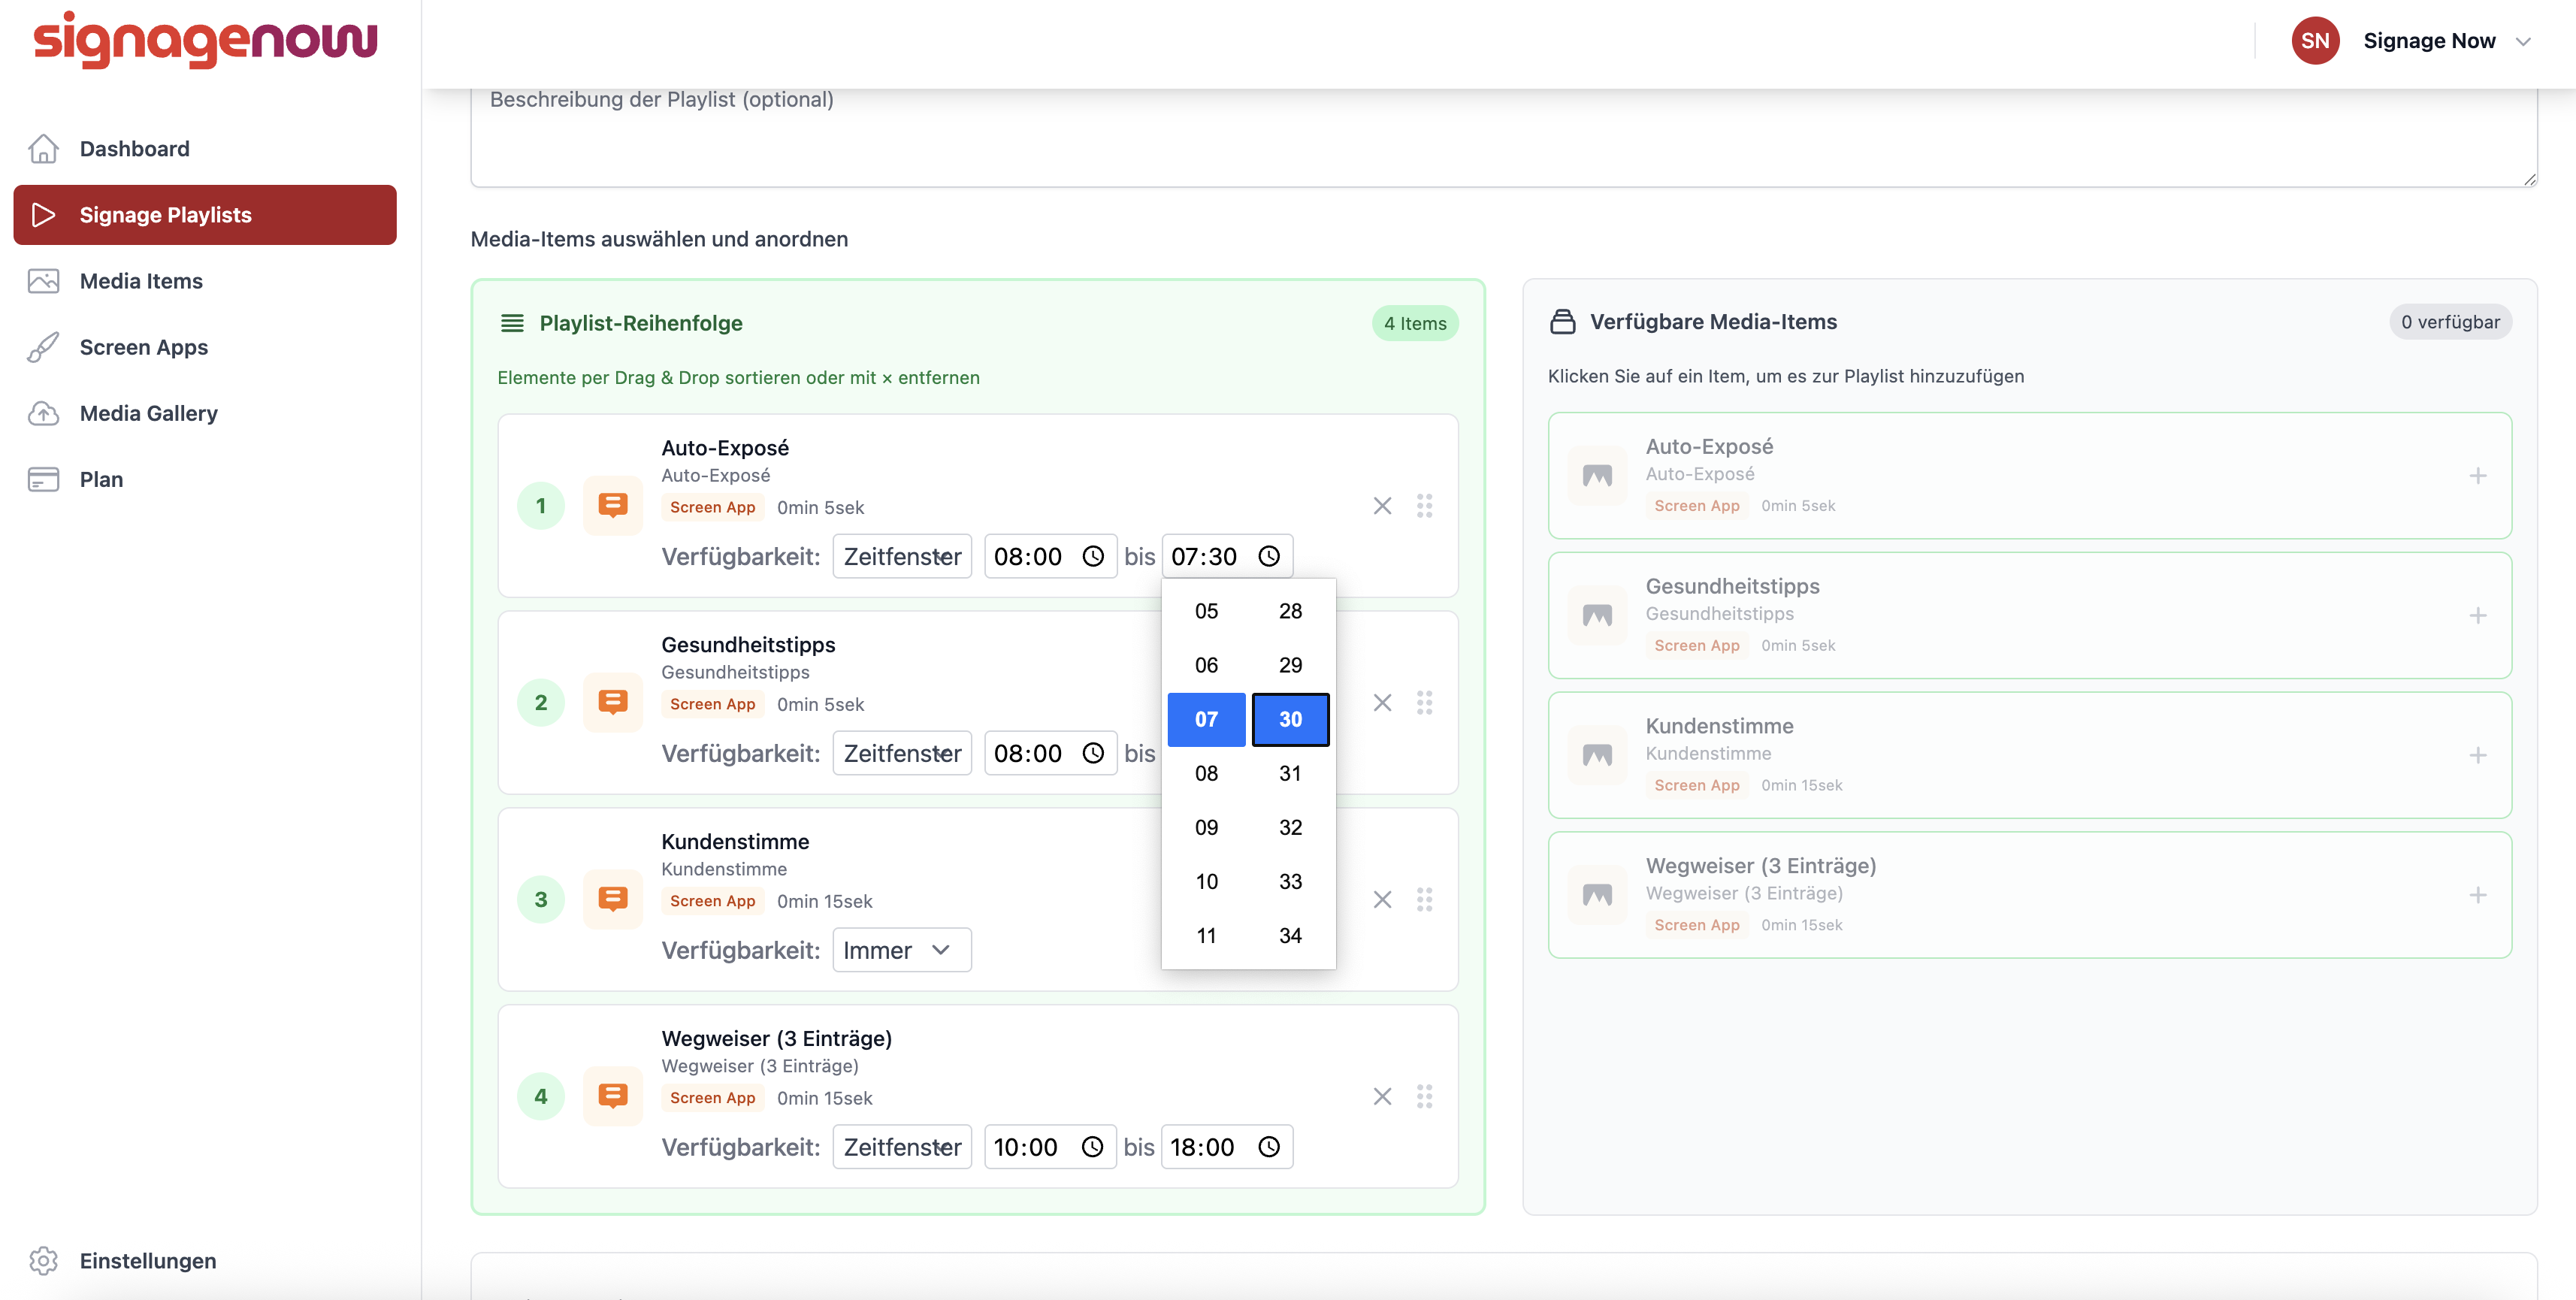
Task: Open Wegweiser Zeitfenster availability dropdown
Action: click(x=901, y=1147)
